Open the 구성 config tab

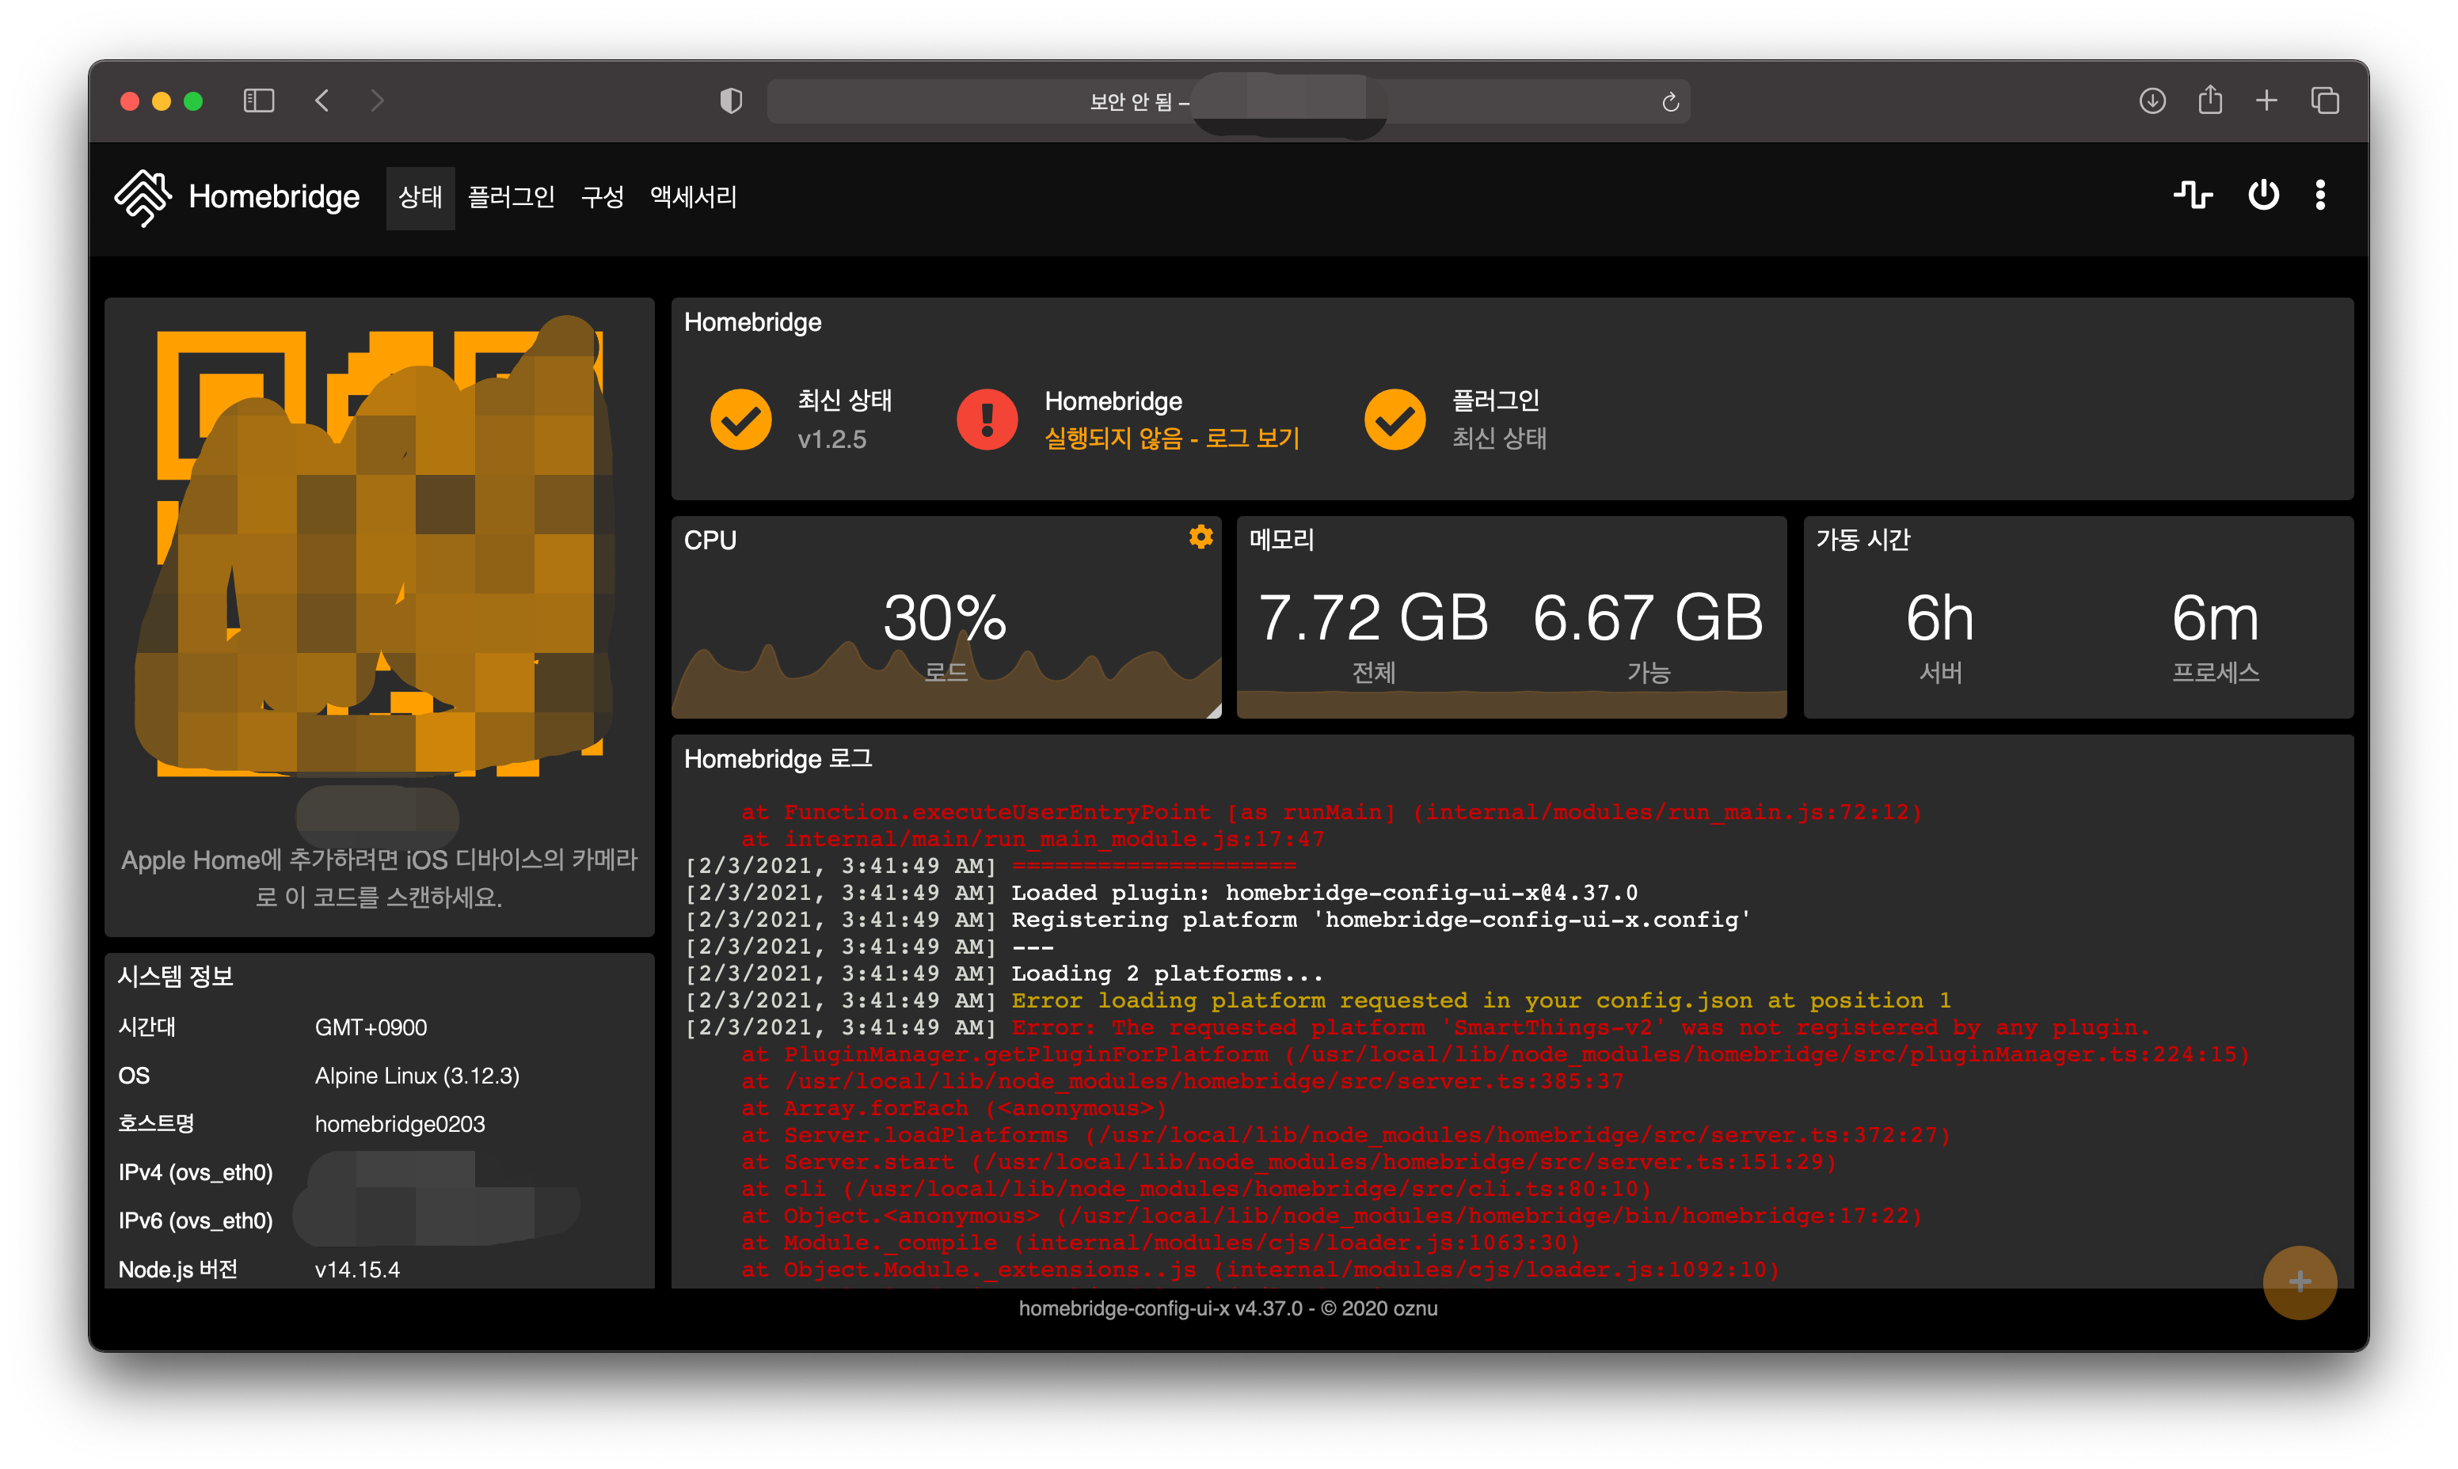[x=602, y=197]
